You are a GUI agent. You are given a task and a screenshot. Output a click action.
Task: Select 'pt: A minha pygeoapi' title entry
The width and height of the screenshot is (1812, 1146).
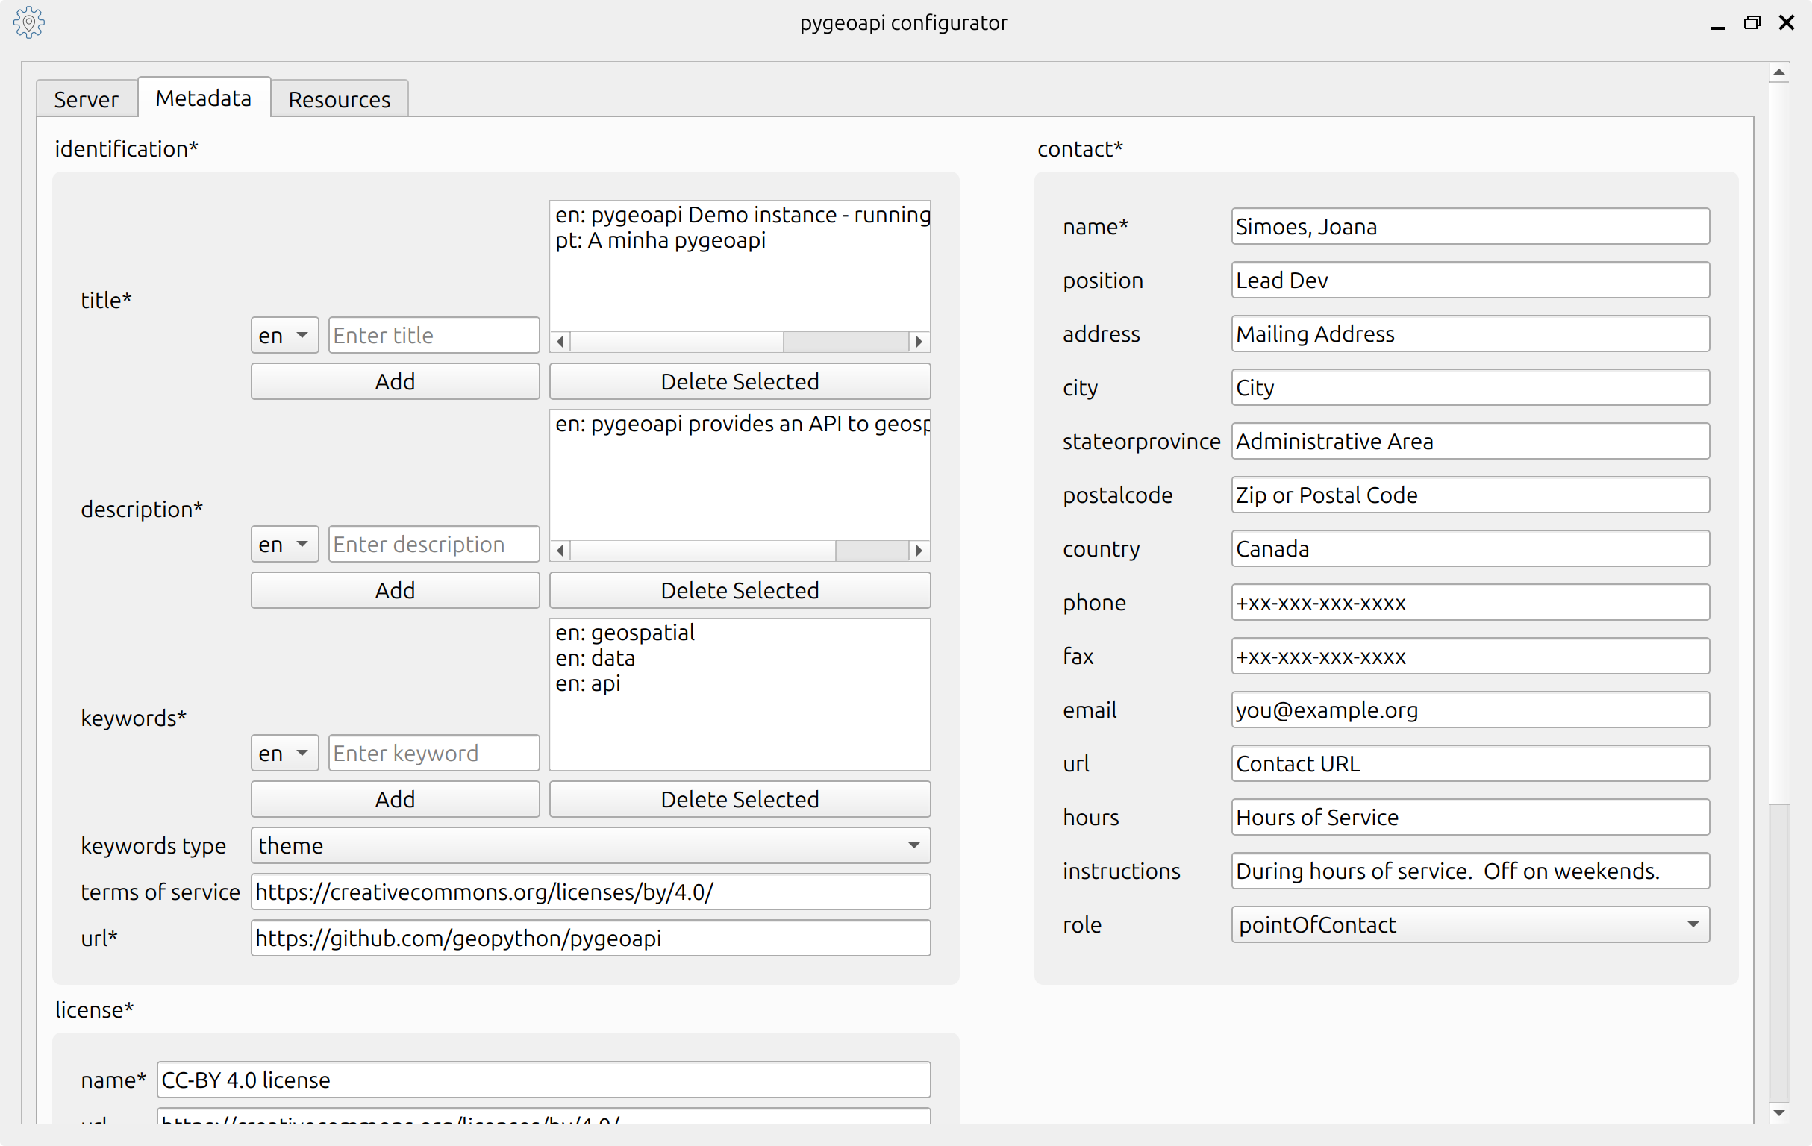coord(660,241)
